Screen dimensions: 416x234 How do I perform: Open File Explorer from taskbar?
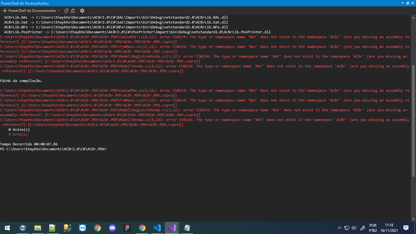[x=37, y=228]
